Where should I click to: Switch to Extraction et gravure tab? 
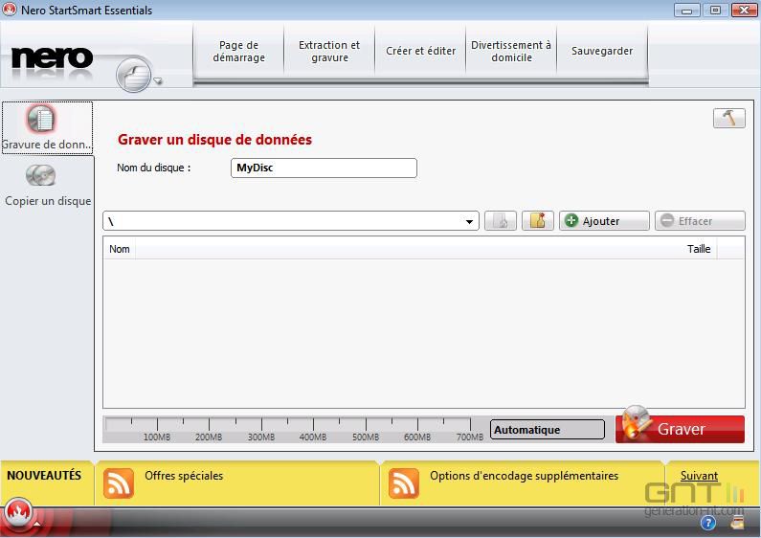pos(329,51)
